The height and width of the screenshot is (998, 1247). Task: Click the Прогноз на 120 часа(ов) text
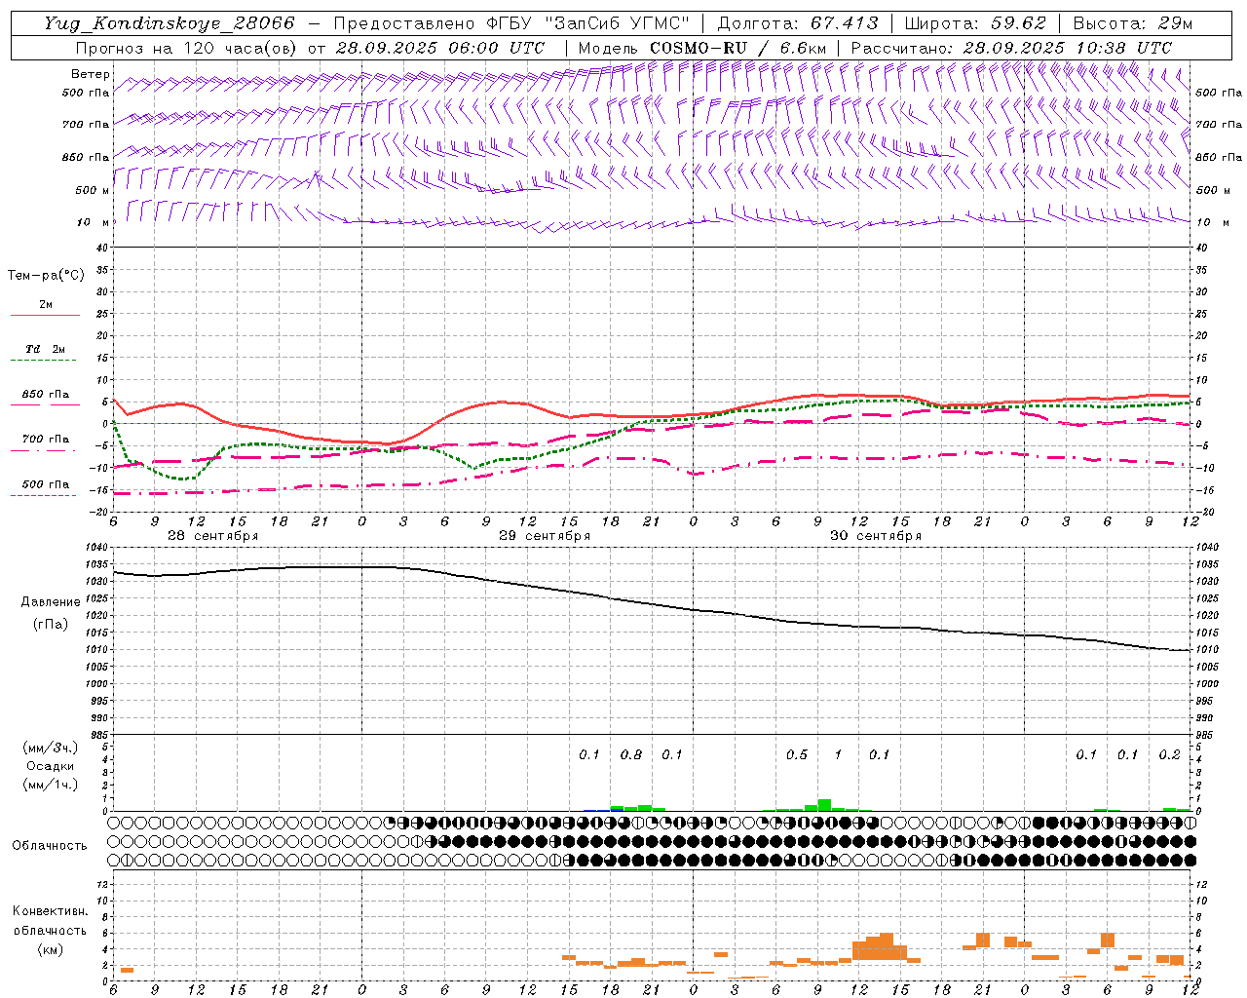pyautogui.click(x=187, y=48)
